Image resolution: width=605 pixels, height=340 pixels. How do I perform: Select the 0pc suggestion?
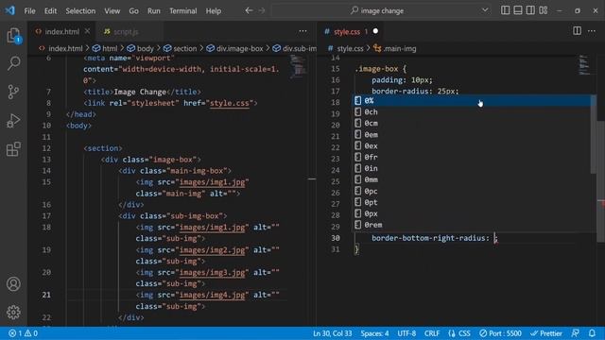click(x=473, y=191)
